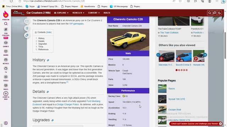Open the Rules menu item
Image resolution: width=227 pixels, height=127 pixels.
click(x=107, y=13)
